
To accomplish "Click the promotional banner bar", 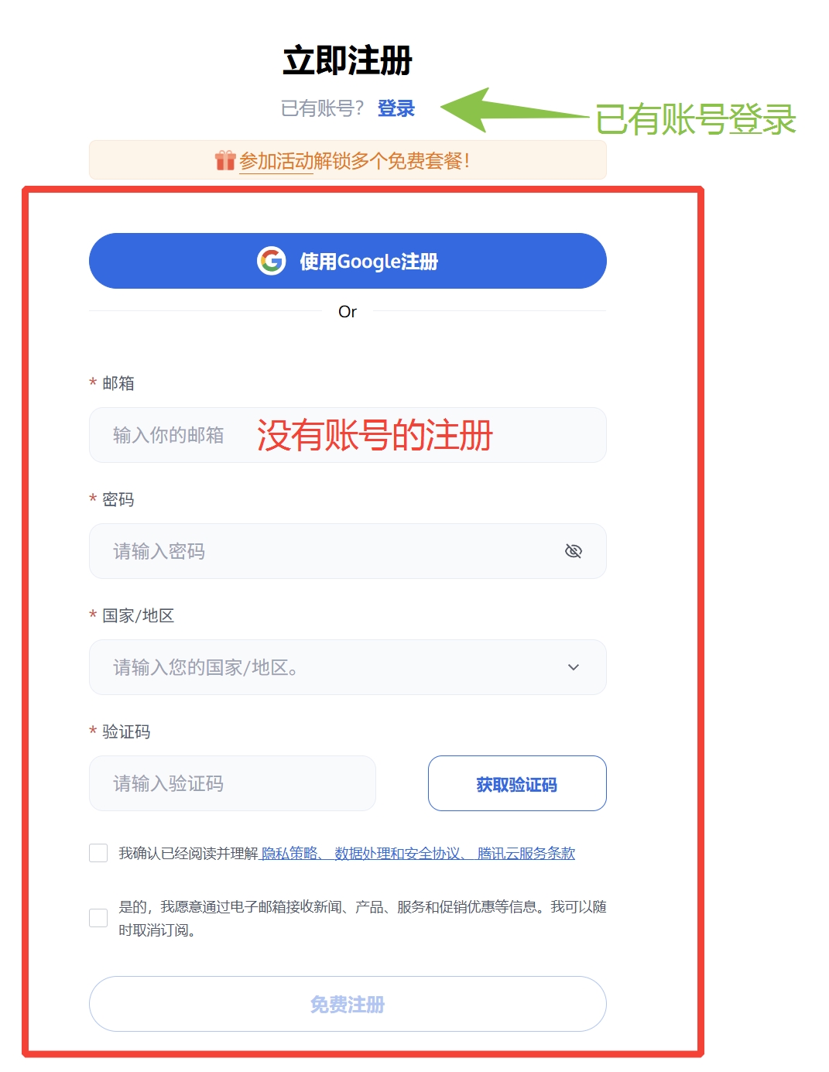I will (x=348, y=160).
